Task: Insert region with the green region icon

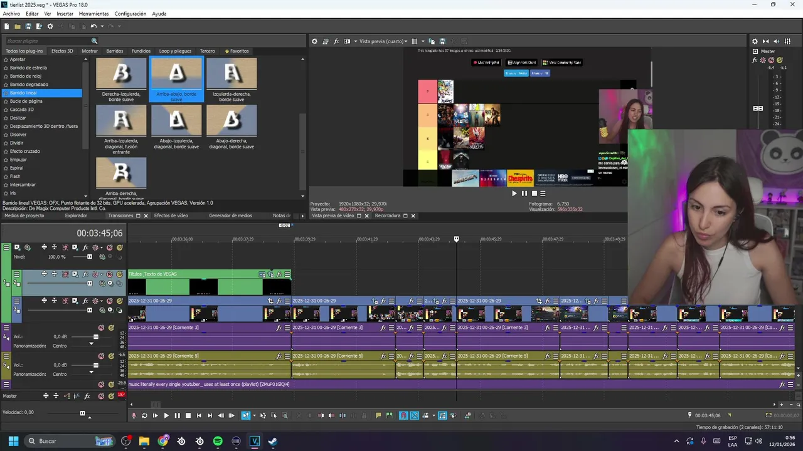Action: tap(389, 415)
